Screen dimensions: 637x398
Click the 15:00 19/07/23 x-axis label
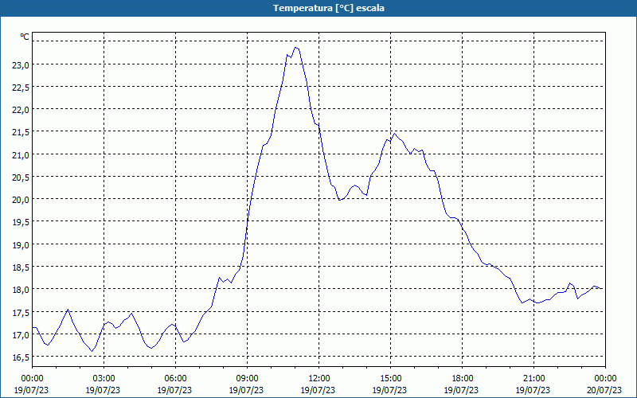(390, 384)
